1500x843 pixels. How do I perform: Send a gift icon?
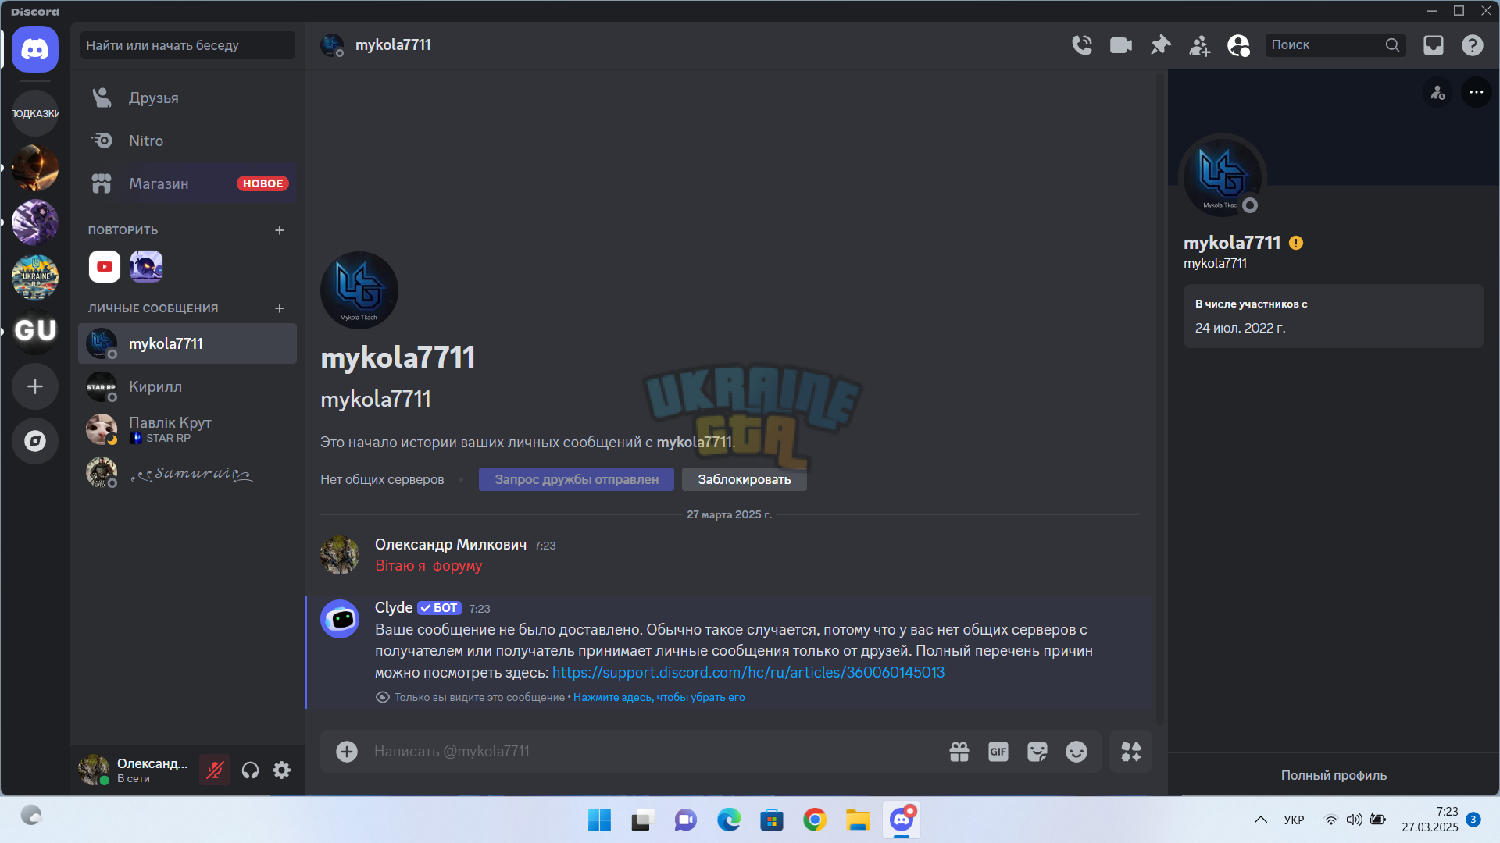click(x=959, y=751)
